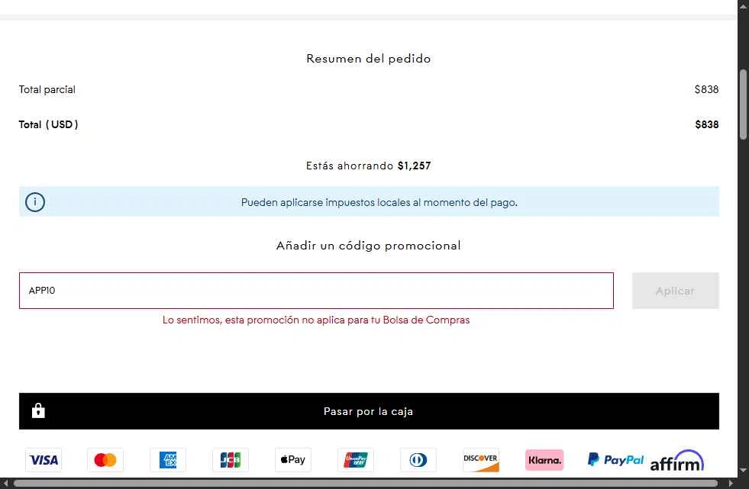Viewport: 749px width, 489px height.
Task: Click the JCB payment icon
Action: (x=231, y=460)
